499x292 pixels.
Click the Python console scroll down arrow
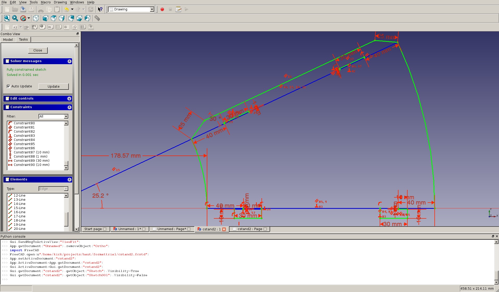[x=496, y=282]
